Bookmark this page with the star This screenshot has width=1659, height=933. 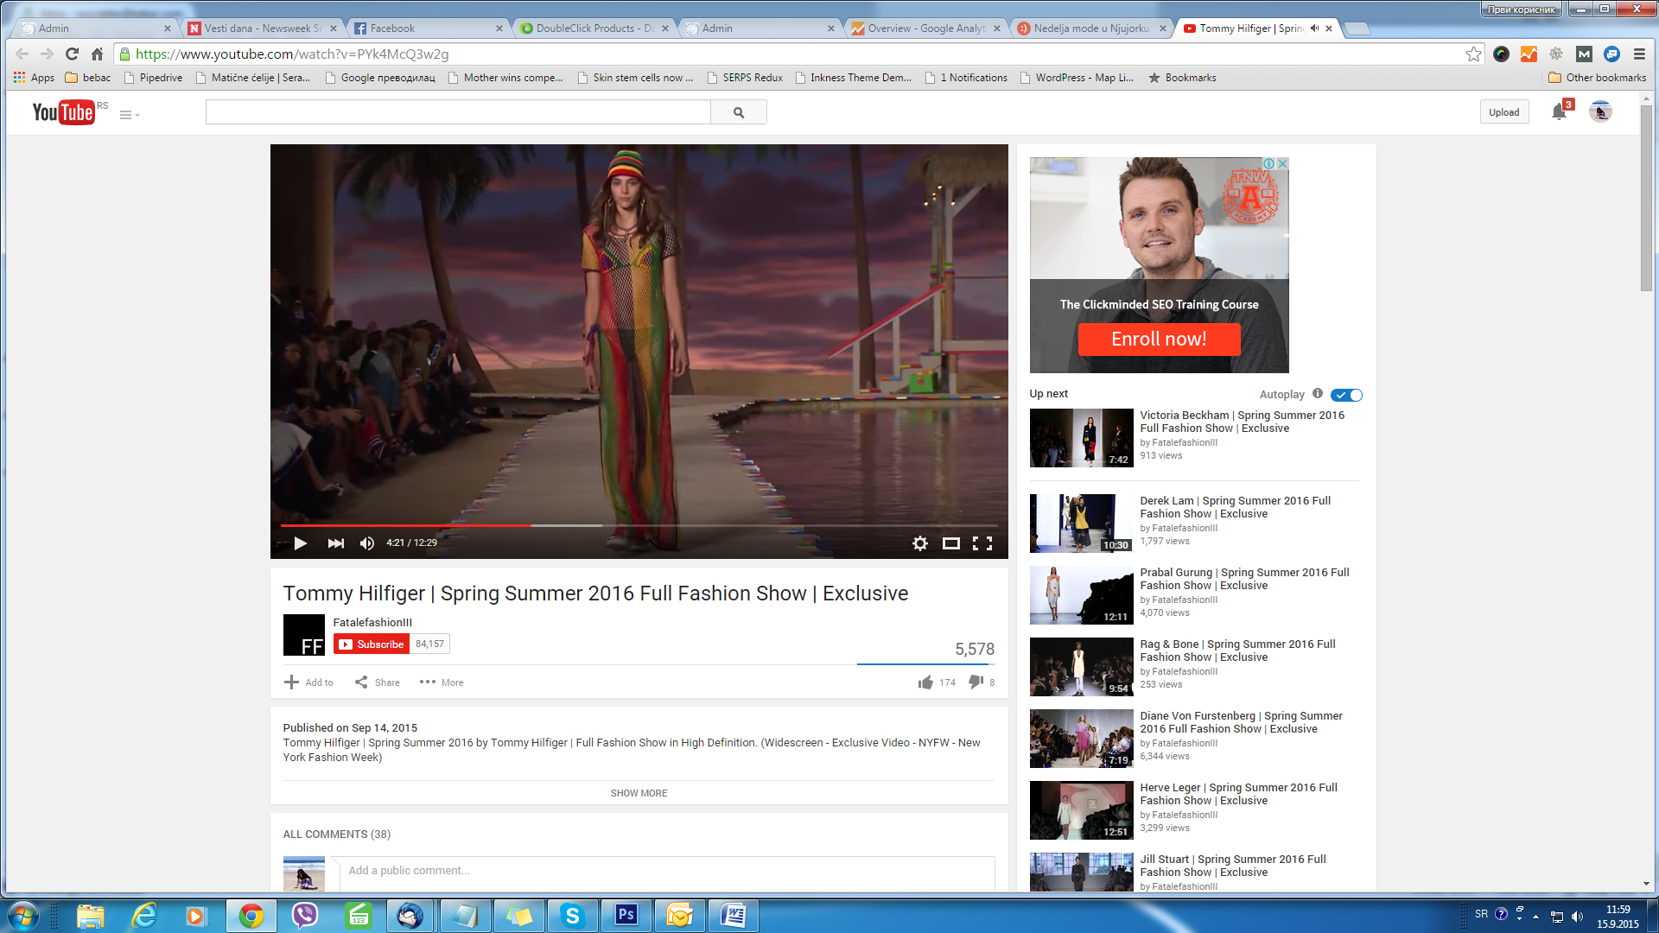click(x=1473, y=54)
